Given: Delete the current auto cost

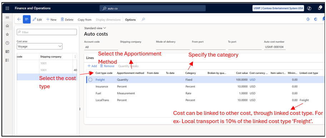Looking at the screenshot, I should click(67, 20).
